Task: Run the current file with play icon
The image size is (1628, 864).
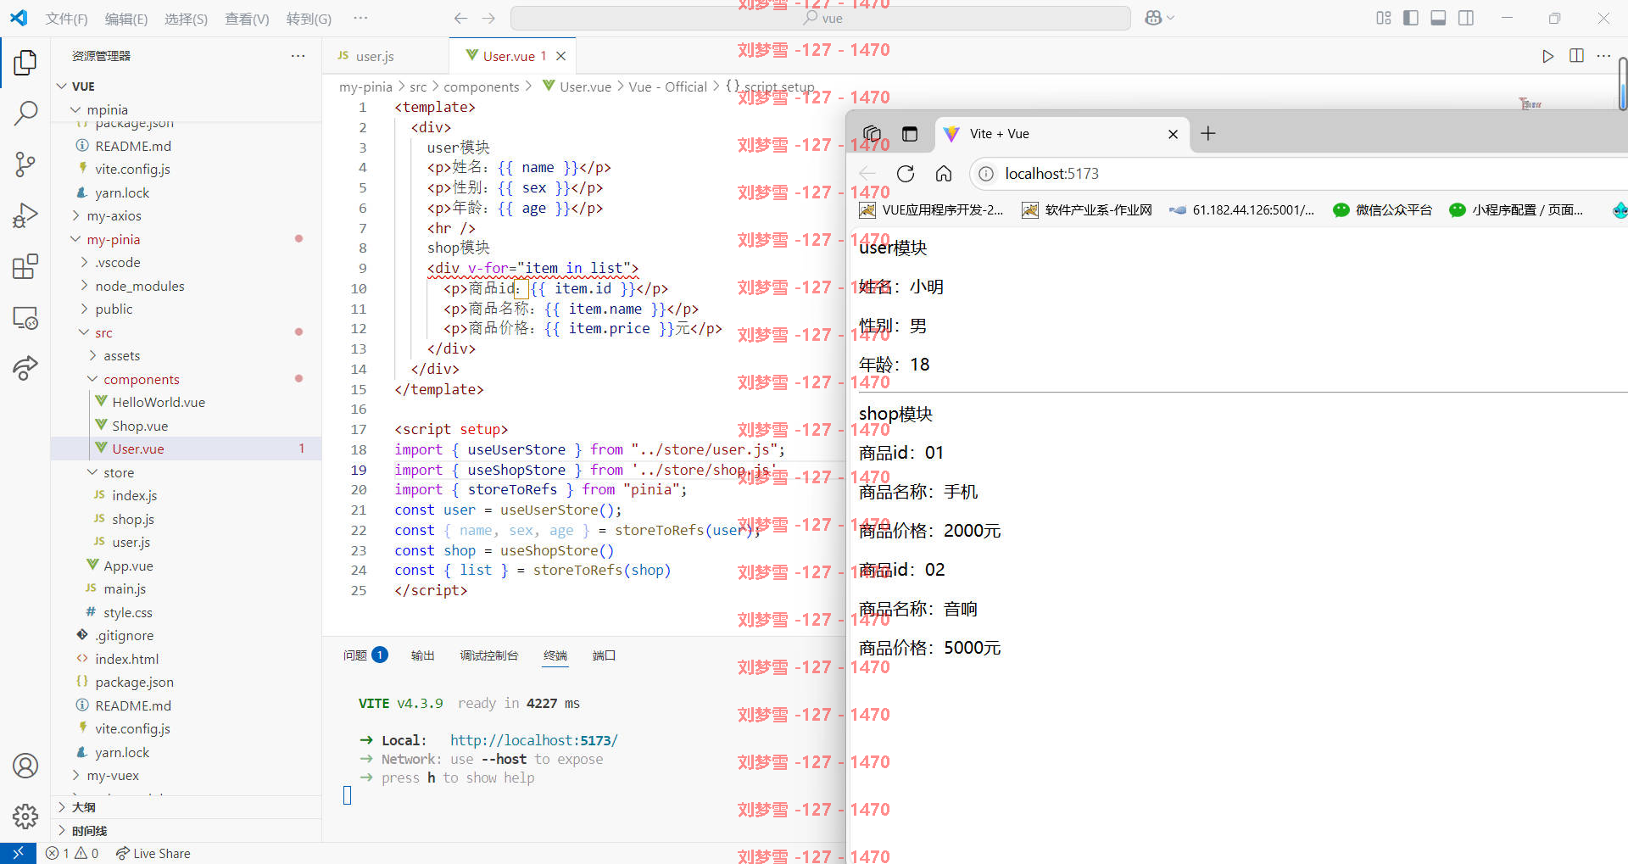Action: pyautogui.click(x=1547, y=56)
